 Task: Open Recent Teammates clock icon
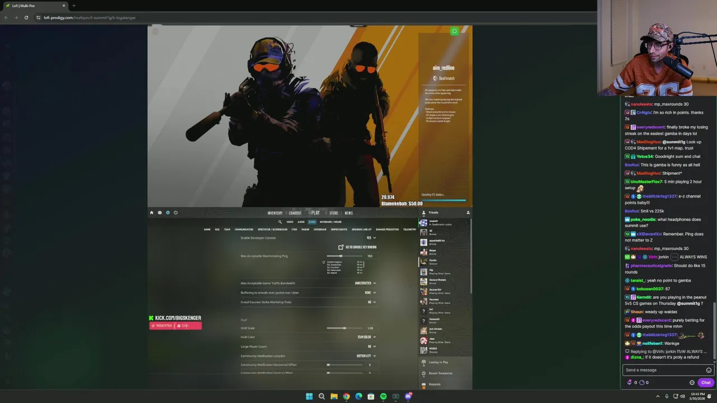click(x=423, y=373)
